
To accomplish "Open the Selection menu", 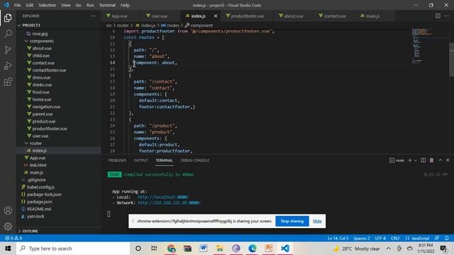I will (x=48, y=5).
